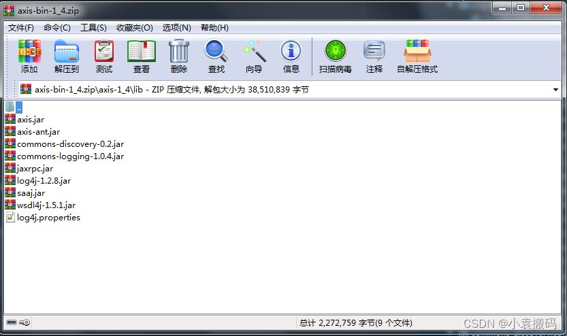Select the file jaxrpc.jar
The width and height of the screenshot is (567, 336).
click(35, 169)
